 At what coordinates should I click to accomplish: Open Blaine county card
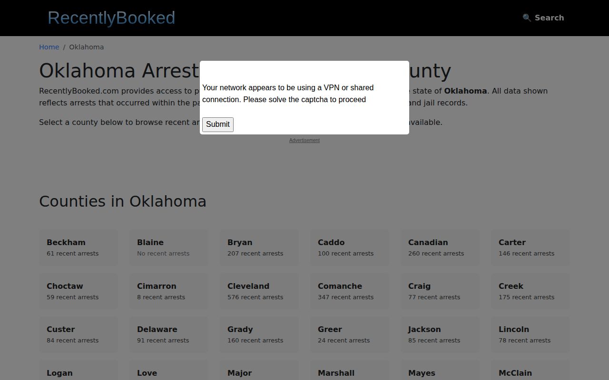pos(169,247)
